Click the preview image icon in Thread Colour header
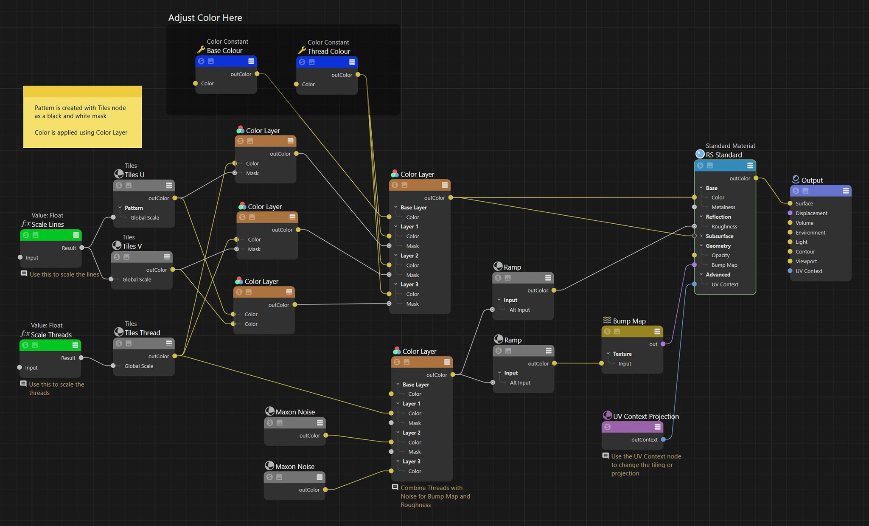The width and height of the screenshot is (869, 526). [312, 62]
